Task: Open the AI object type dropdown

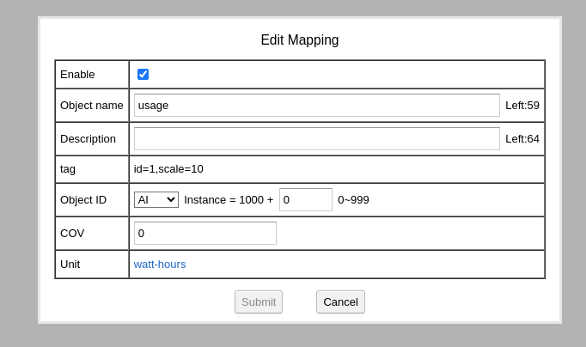Action: point(156,200)
